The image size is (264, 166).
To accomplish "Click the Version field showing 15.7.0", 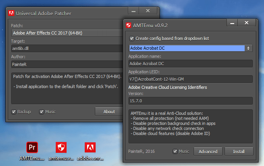I will [x=190, y=101].
